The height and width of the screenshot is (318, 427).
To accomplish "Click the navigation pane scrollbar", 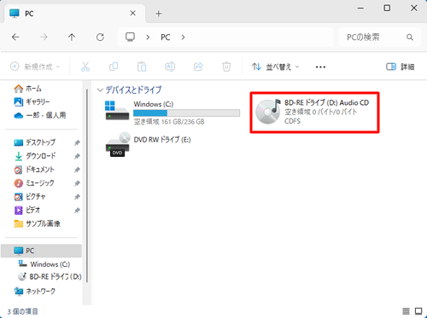I will tap(87, 186).
